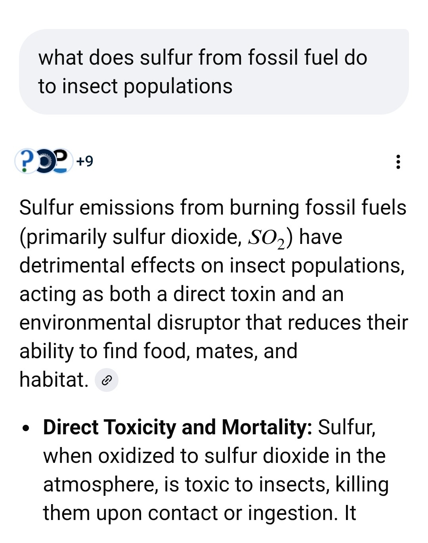The height and width of the screenshot is (543, 428).
Task: Open the three-dot more options menu
Action: click(x=398, y=162)
